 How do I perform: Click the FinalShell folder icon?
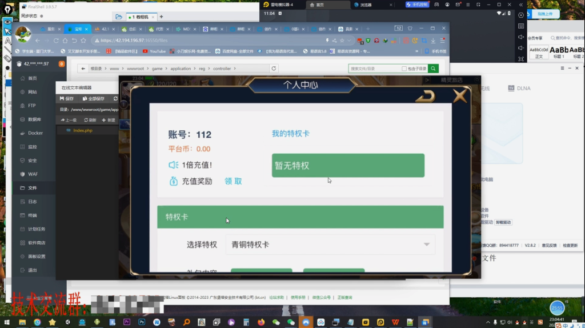(x=119, y=17)
